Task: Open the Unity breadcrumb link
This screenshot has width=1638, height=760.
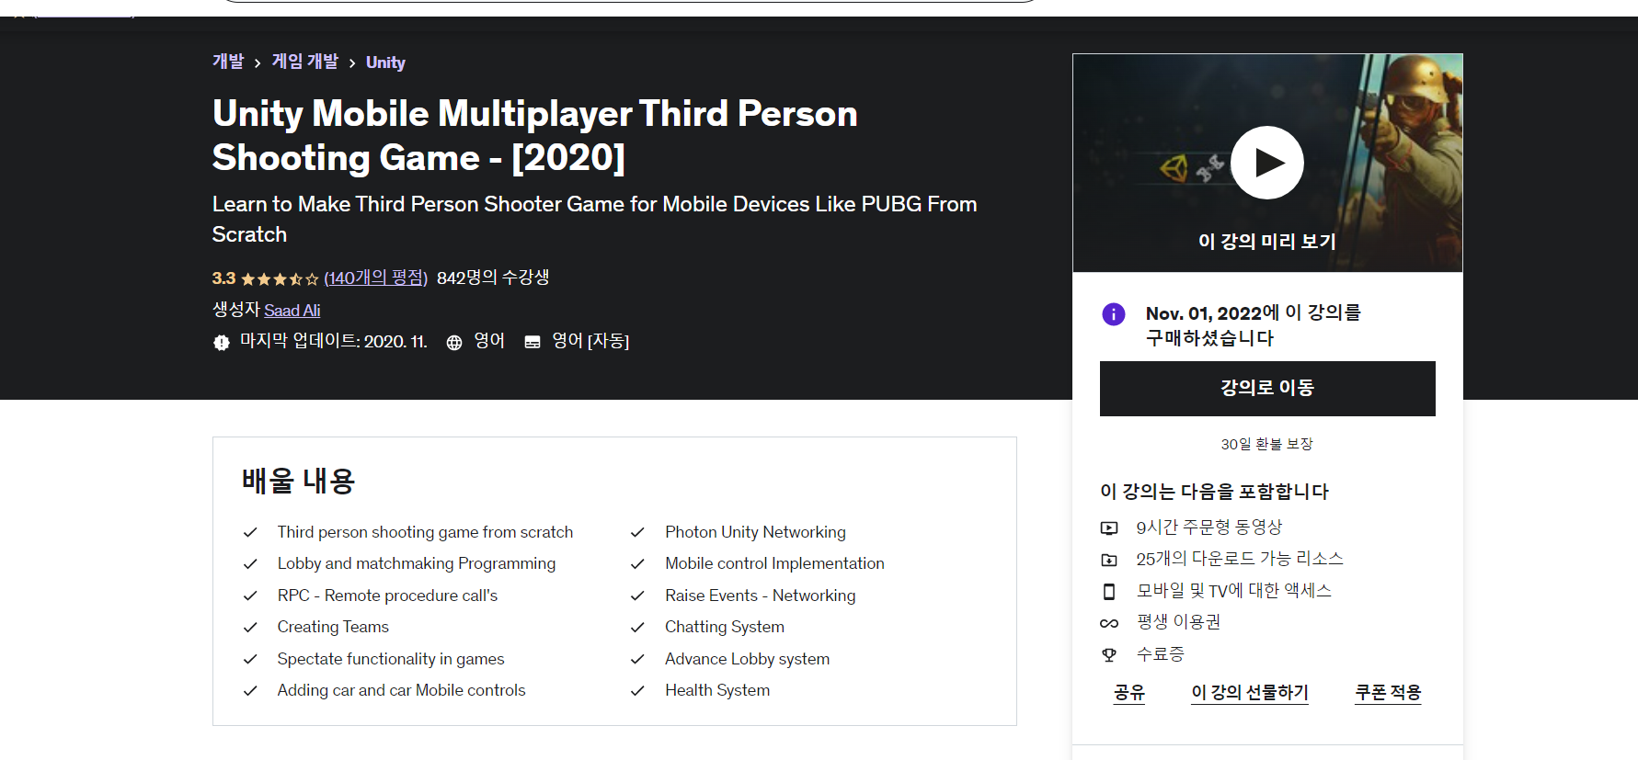Action: [385, 62]
